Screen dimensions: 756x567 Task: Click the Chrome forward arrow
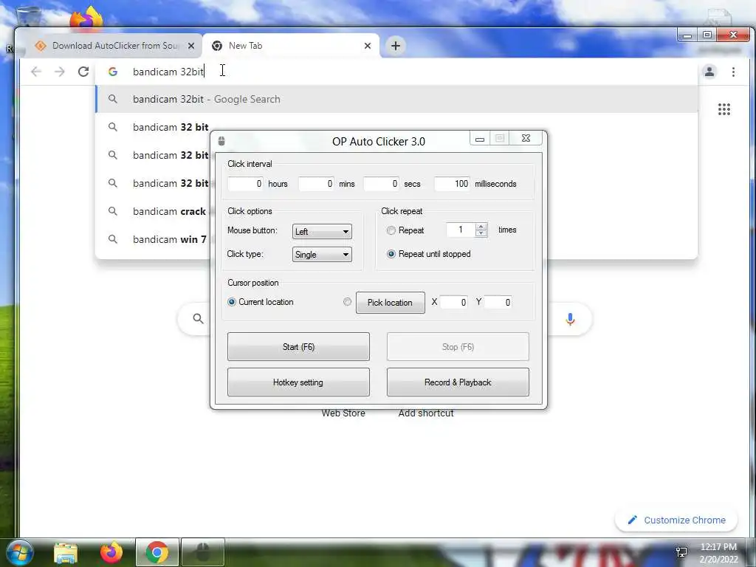tap(59, 72)
